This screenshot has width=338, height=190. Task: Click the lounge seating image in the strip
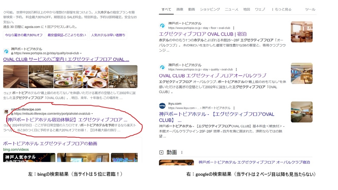[x=123, y=77]
